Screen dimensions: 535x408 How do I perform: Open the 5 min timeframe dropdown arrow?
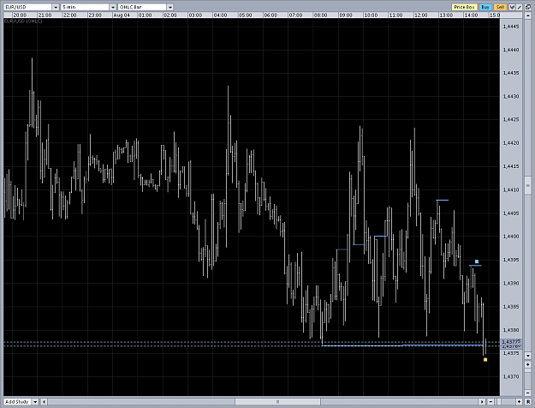(113, 7)
